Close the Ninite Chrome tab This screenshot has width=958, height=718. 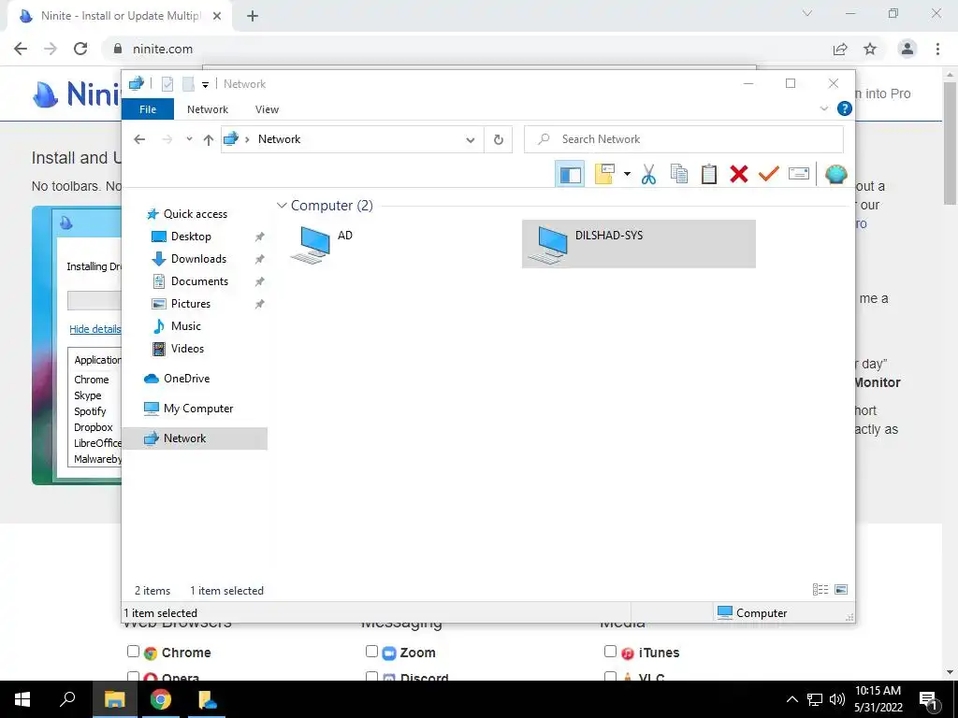click(217, 16)
